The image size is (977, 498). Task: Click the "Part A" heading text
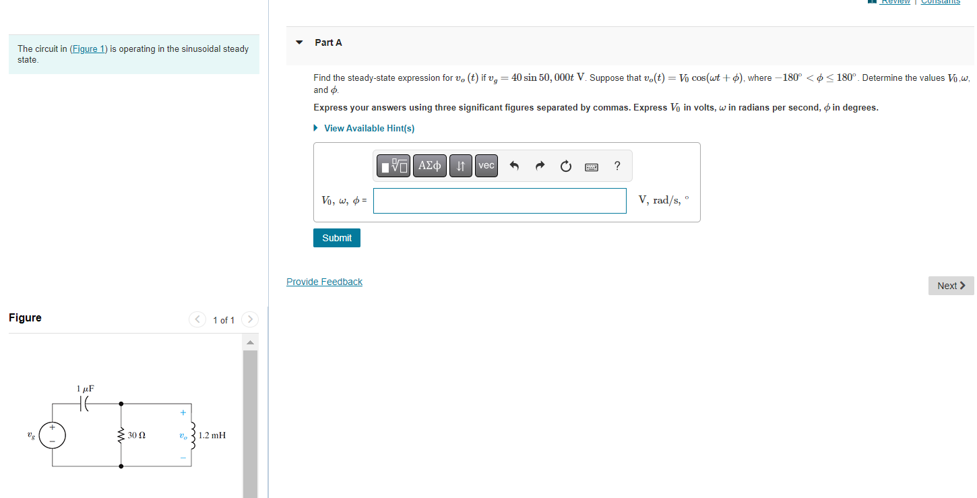tap(328, 42)
